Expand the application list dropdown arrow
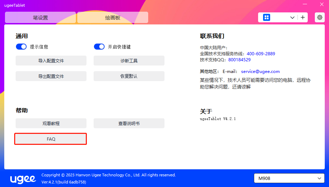This screenshot has width=329, height=187. (292, 18)
